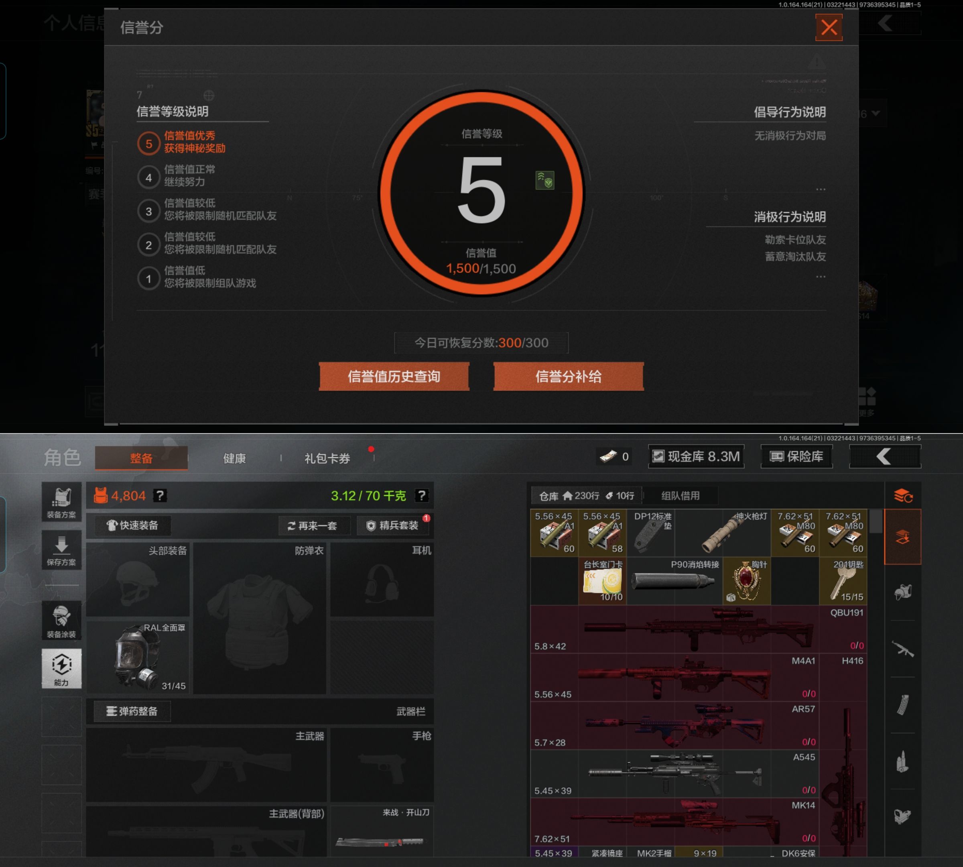Open the 礼包卡券 tab
The height and width of the screenshot is (867, 963).
tap(327, 458)
